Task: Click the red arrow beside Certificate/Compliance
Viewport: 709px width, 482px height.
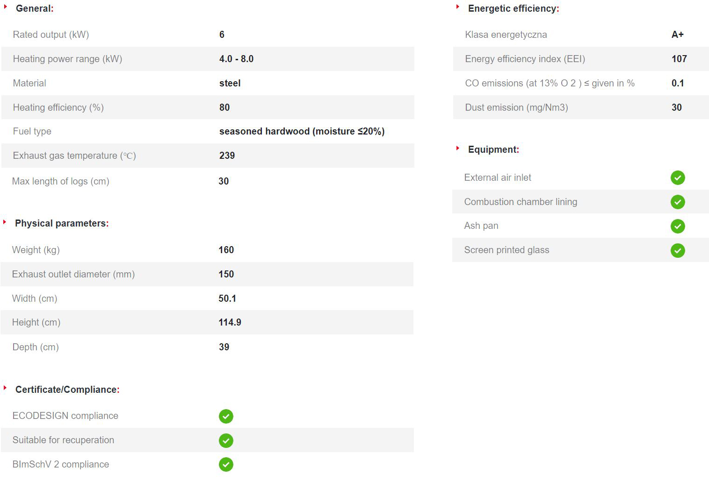Action: 5,388
